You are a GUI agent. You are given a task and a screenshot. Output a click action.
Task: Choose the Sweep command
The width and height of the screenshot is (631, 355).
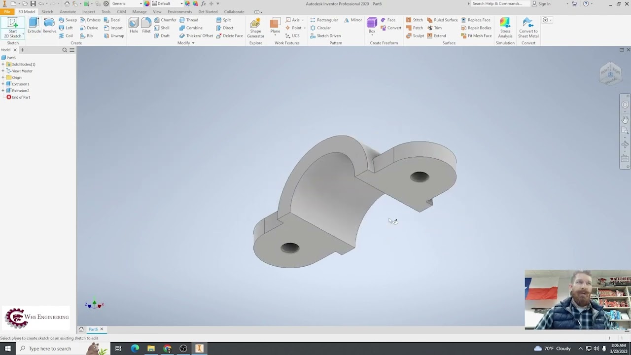tap(68, 20)
